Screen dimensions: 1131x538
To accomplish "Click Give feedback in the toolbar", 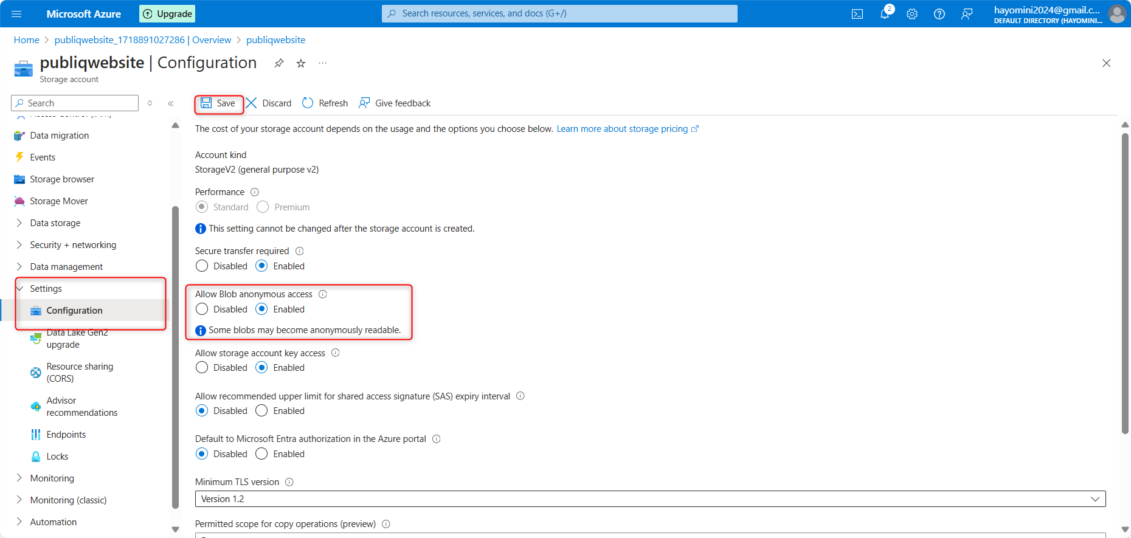I will pyautogui.click(x=395, y=103).
